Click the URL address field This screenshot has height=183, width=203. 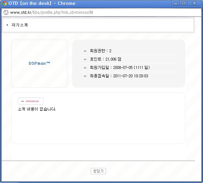101,13
